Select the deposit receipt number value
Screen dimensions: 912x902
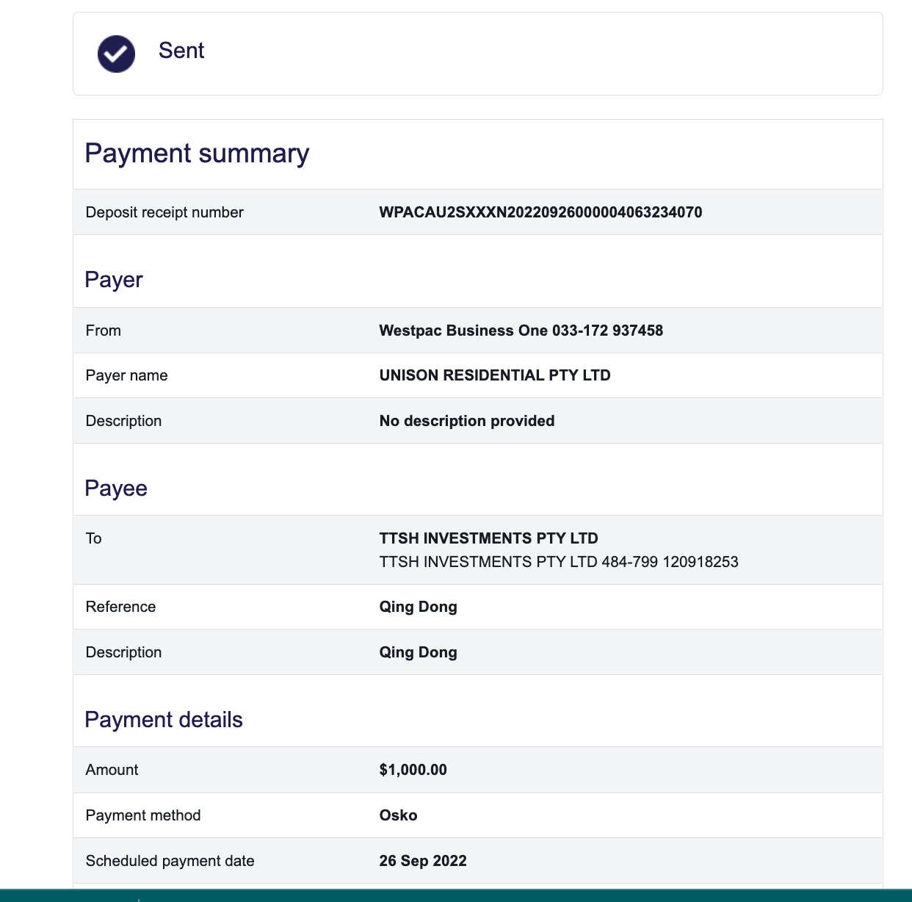pos(540,212)
